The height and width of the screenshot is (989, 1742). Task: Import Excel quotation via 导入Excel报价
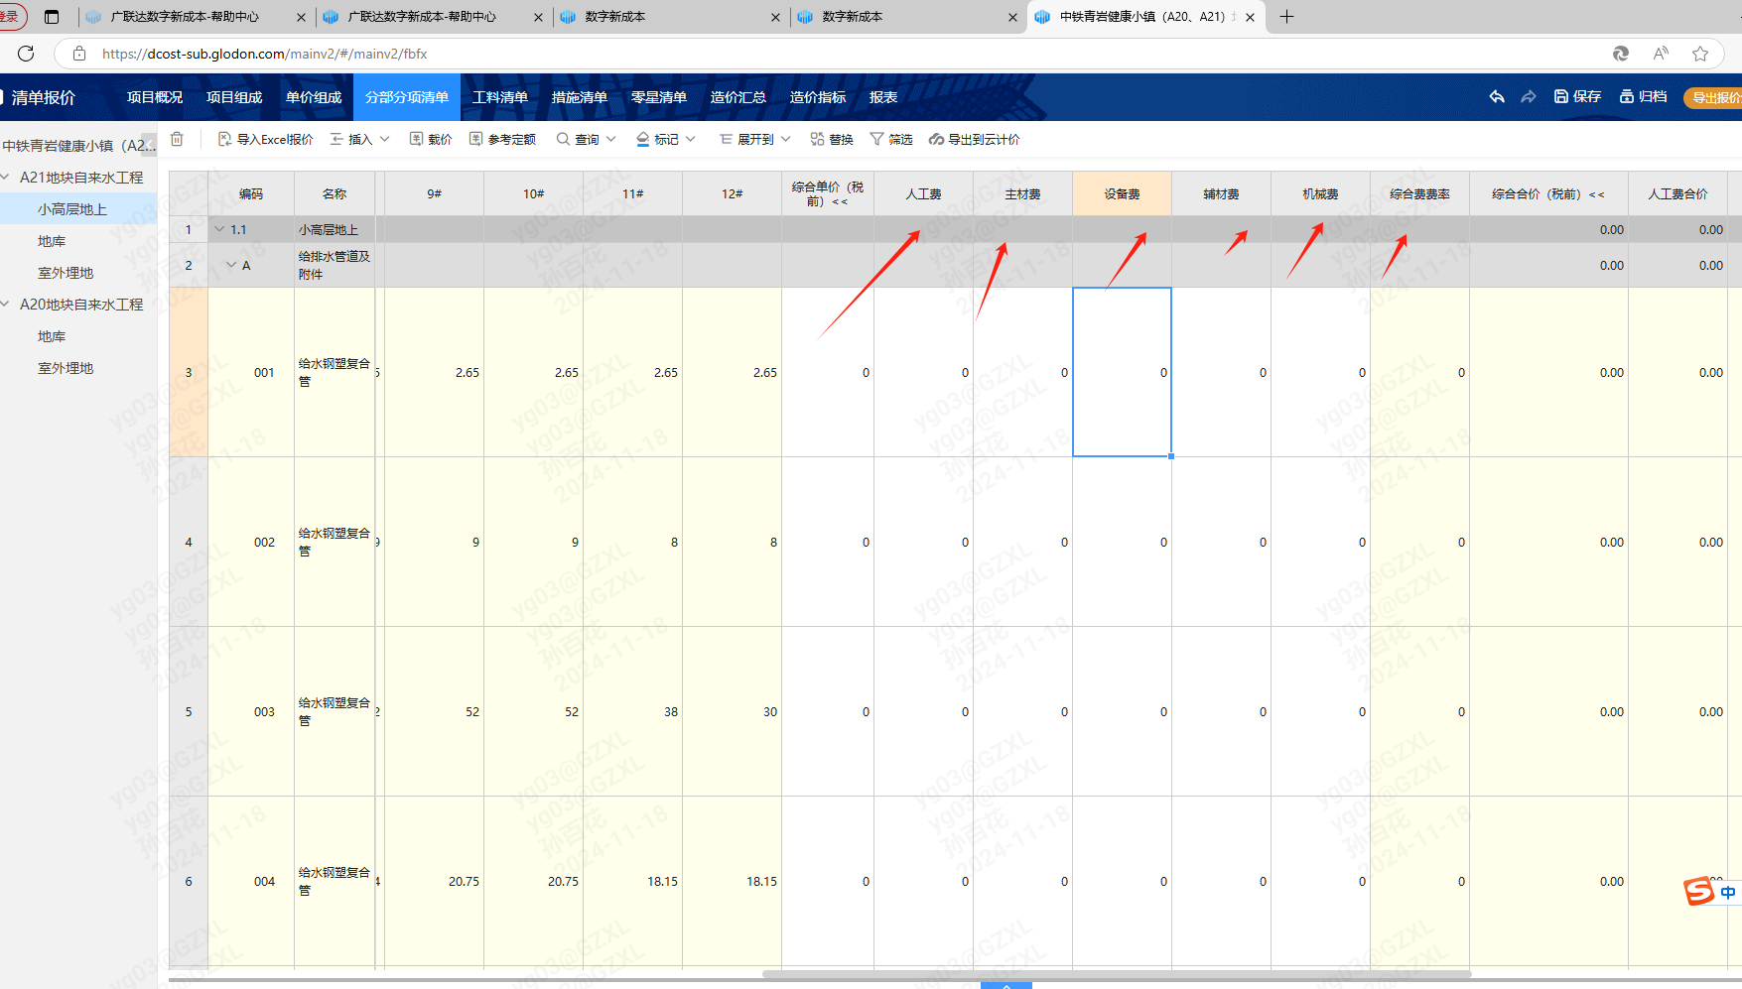(265, 139)
